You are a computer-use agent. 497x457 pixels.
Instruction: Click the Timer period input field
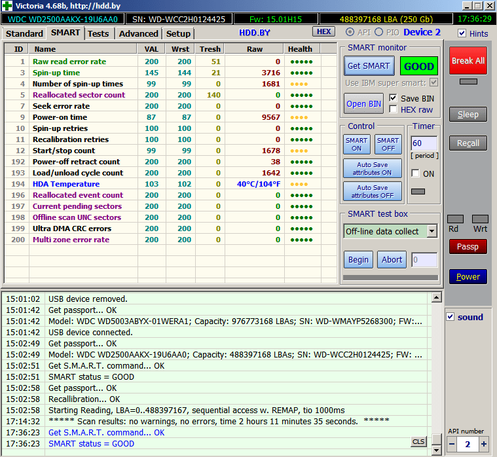[424, 143]
